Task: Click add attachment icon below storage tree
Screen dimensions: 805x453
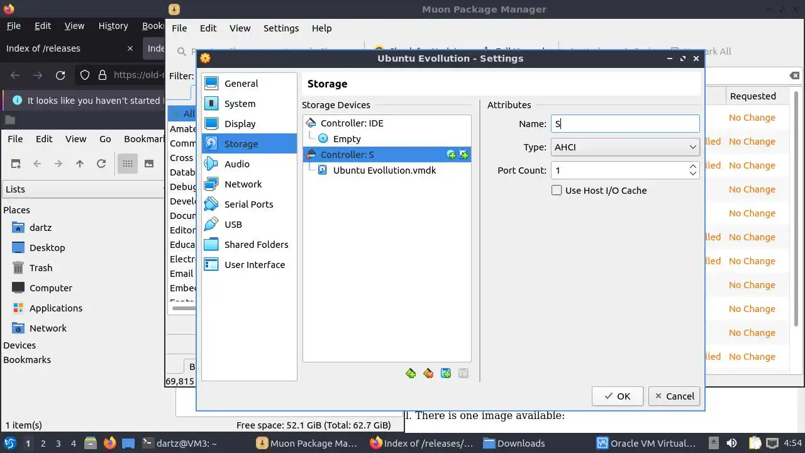Action: pos(446,374)
